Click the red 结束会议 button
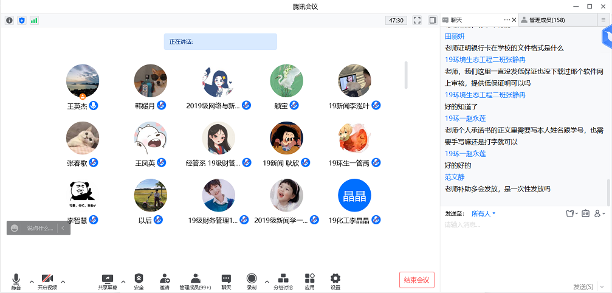Screen dimensions: 612x293 coord(417,280)
